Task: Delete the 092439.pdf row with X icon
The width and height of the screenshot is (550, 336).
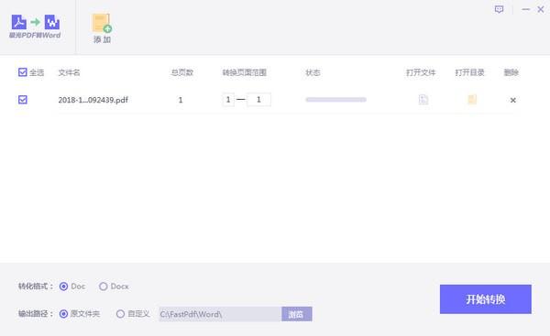Action: (x=512, y=100)
